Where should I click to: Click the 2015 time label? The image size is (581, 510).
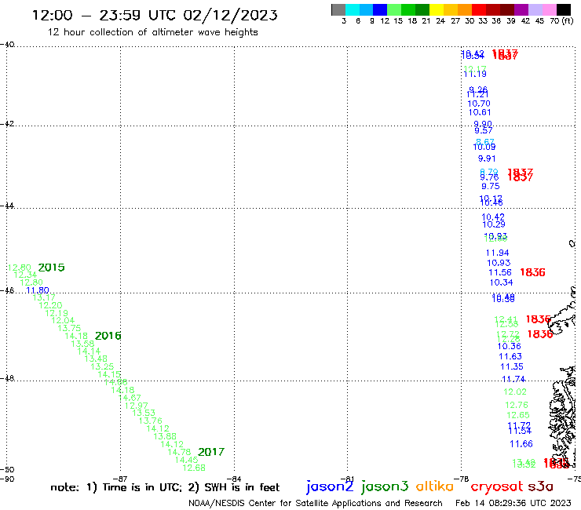[51, 268]
